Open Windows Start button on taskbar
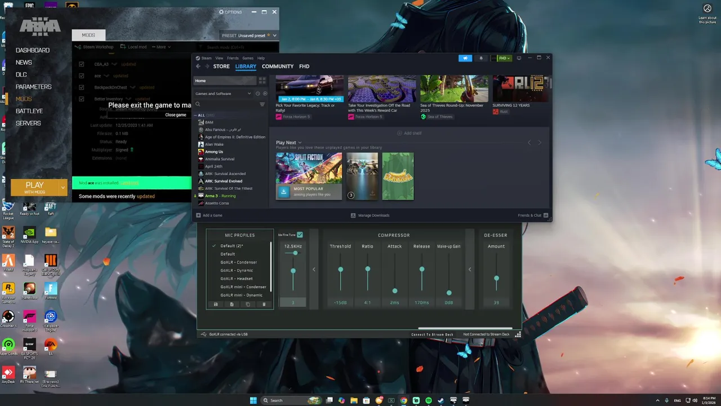 (x=253, y=400)
